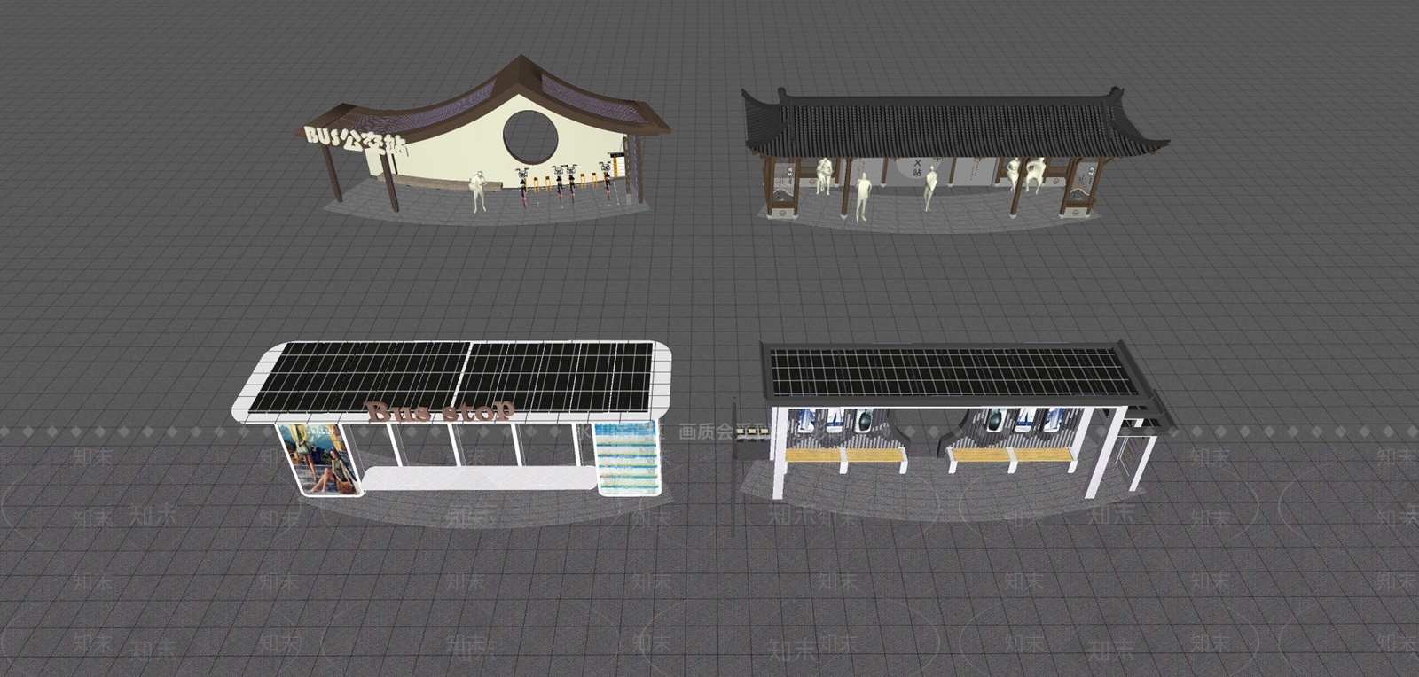The width and height of the screenshot is (1419, 677).
Task: Select the lone mannequin beside the bike rack
Action: pyautogui.click(x=478, y=191)
